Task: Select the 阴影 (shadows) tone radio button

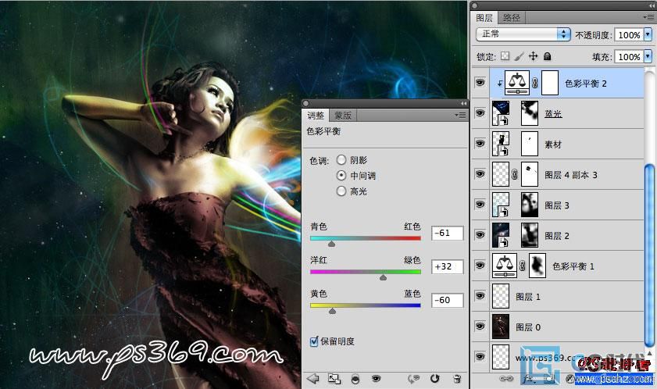Action: [341, 159]
